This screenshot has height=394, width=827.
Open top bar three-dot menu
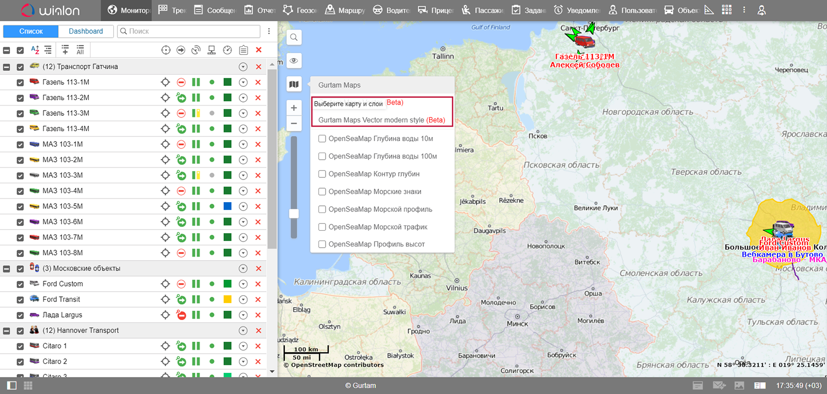tap(744, 10)
